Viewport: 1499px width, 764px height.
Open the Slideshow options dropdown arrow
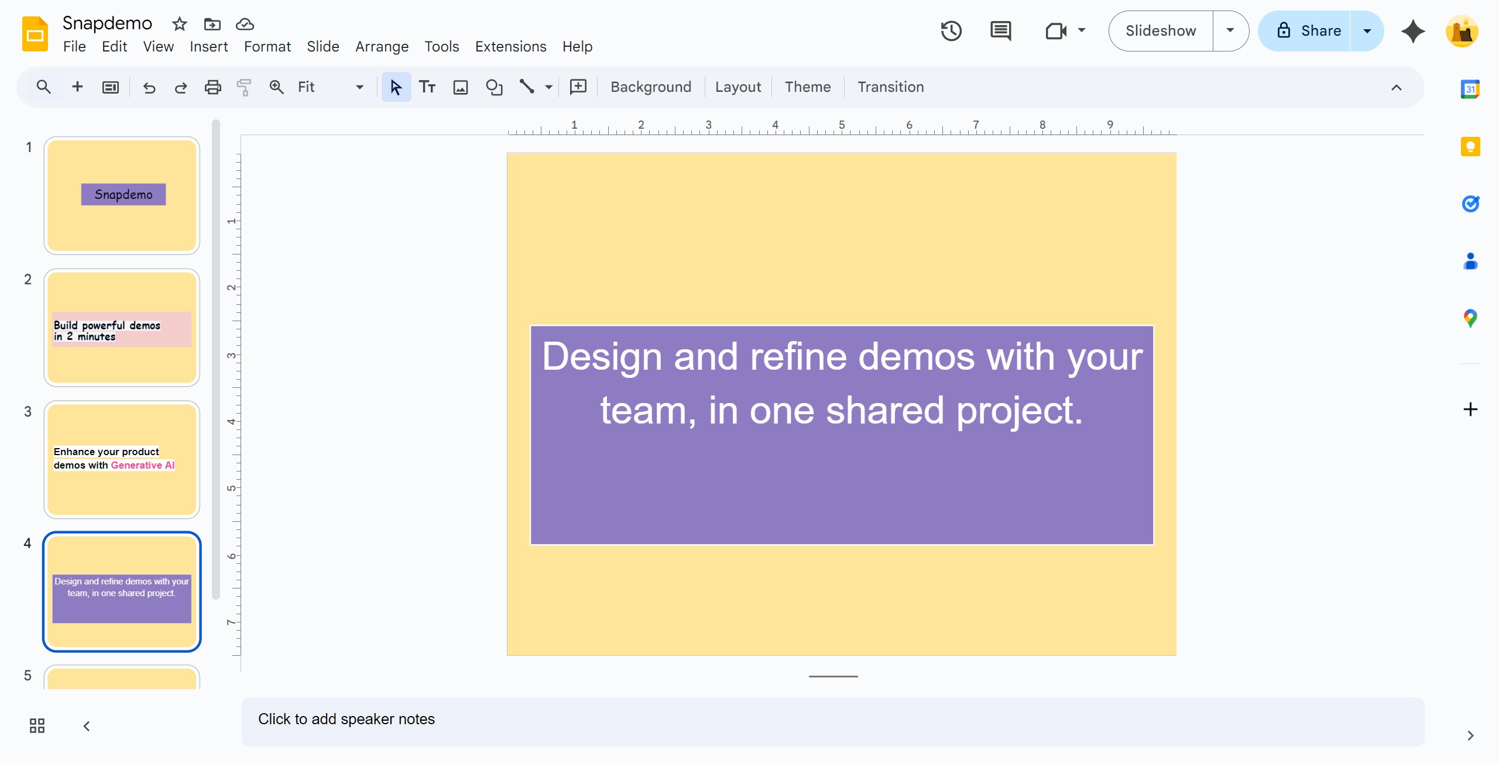[x=1230, y=30]
